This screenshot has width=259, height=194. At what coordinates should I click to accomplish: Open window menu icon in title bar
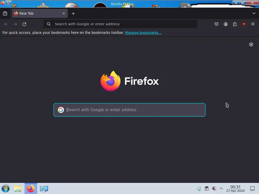(3, 3)
